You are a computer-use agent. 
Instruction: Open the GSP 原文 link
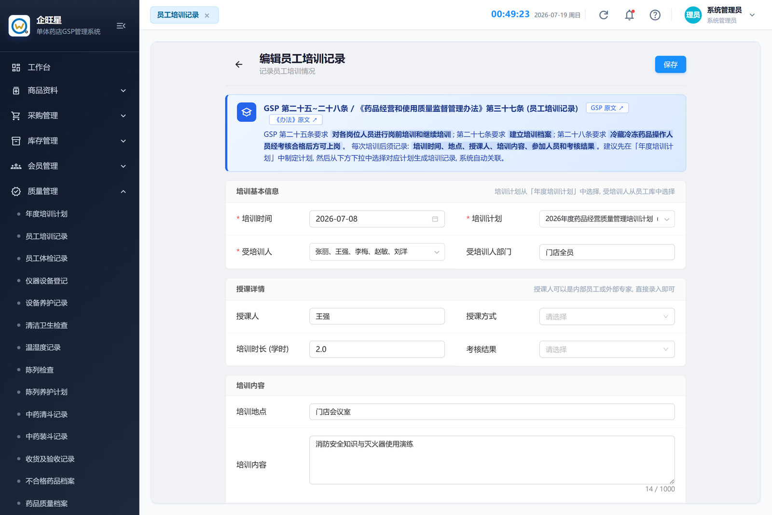tap(607, 108)
